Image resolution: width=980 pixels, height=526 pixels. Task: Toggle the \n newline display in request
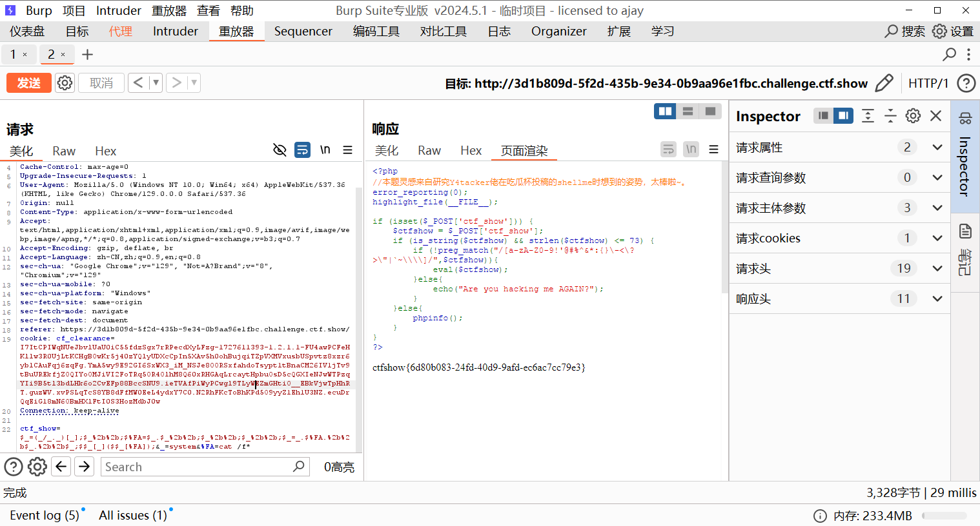325,150
